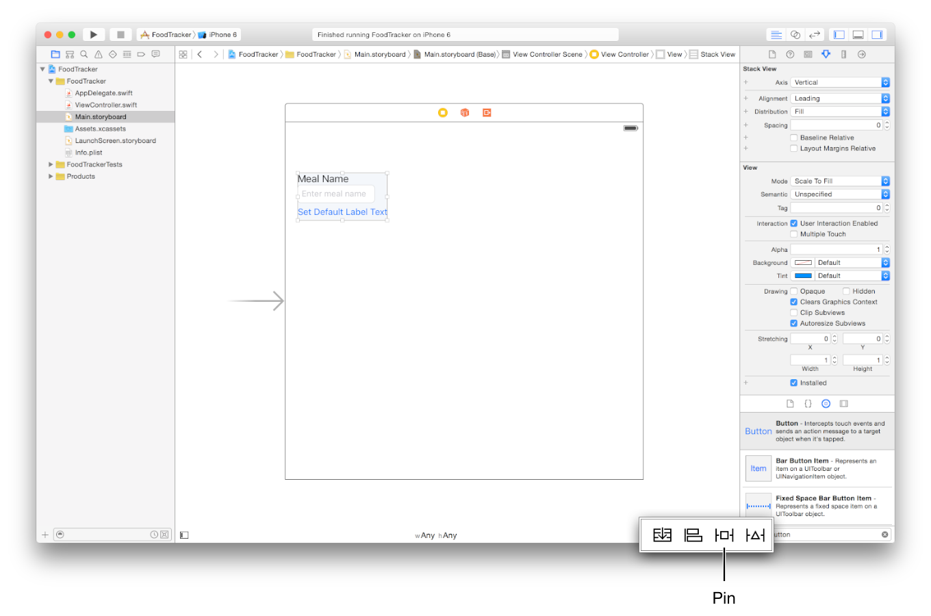The height and width of the screenshot is (616, 931).
Task: Toggle the Navigator pane visibility
Action: click(839, 34)
